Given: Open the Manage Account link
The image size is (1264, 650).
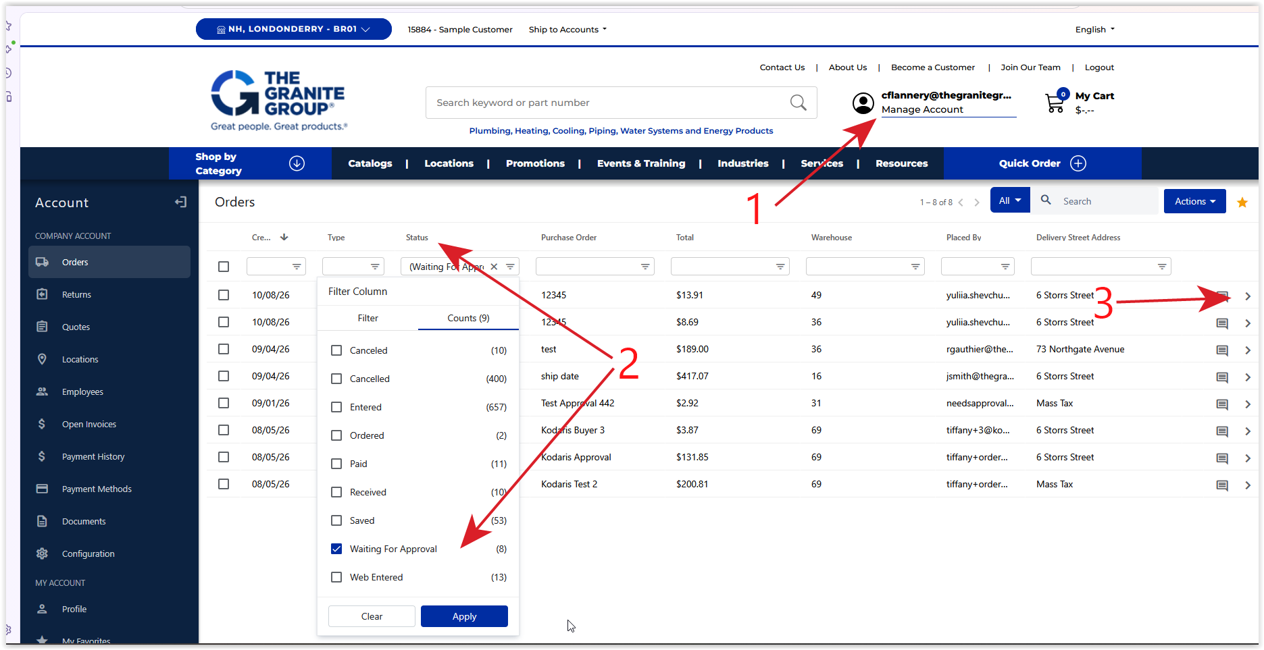Looking at the screenshot, I should point(922,109).
